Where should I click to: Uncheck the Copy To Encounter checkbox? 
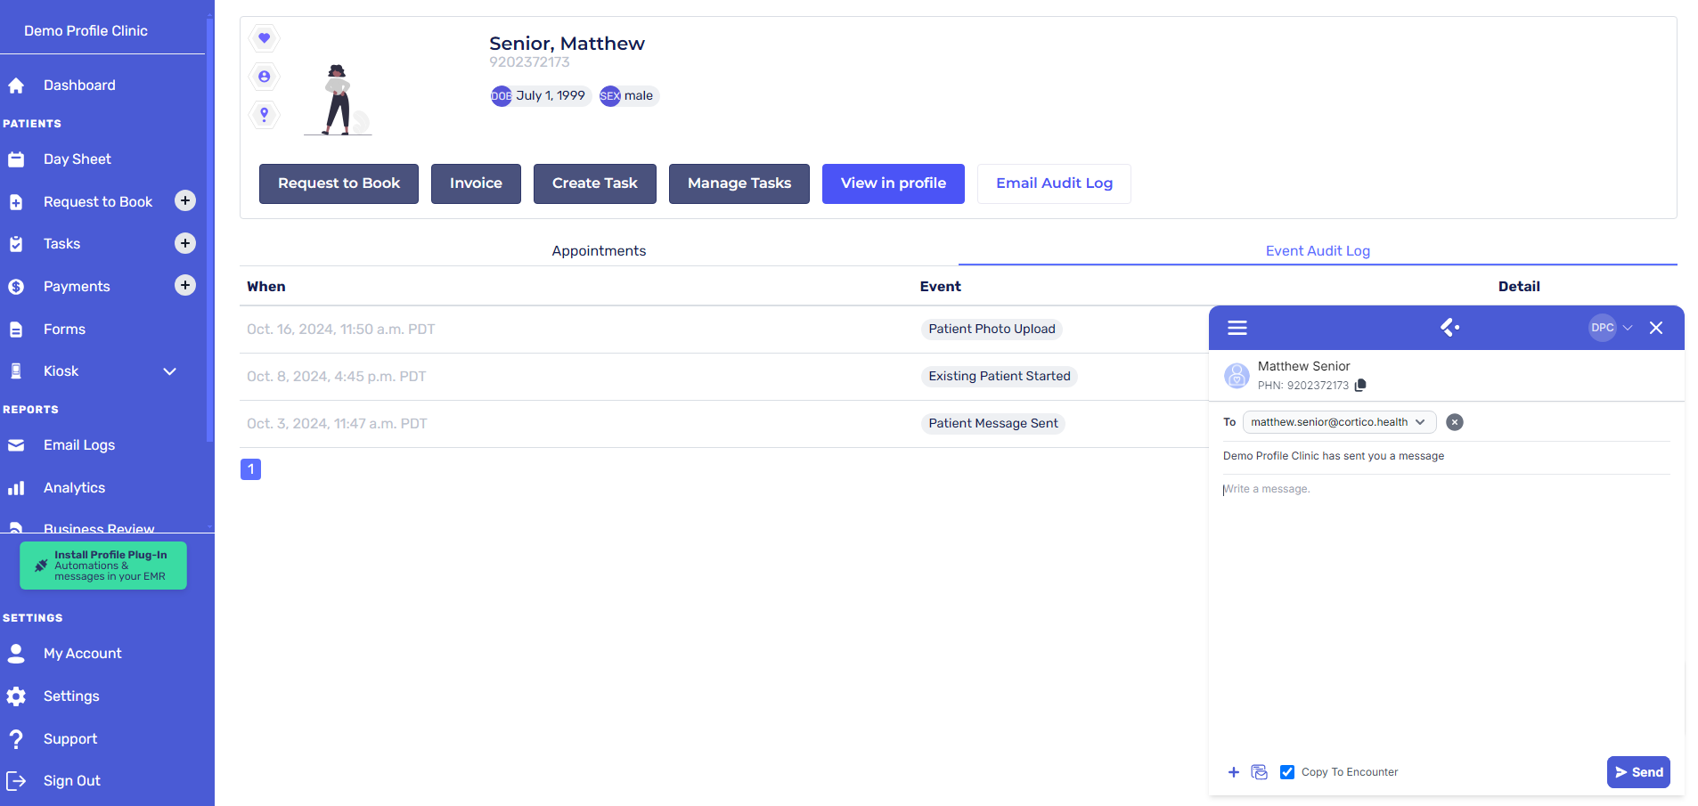pyautogui.click(x=1287, y=772)
